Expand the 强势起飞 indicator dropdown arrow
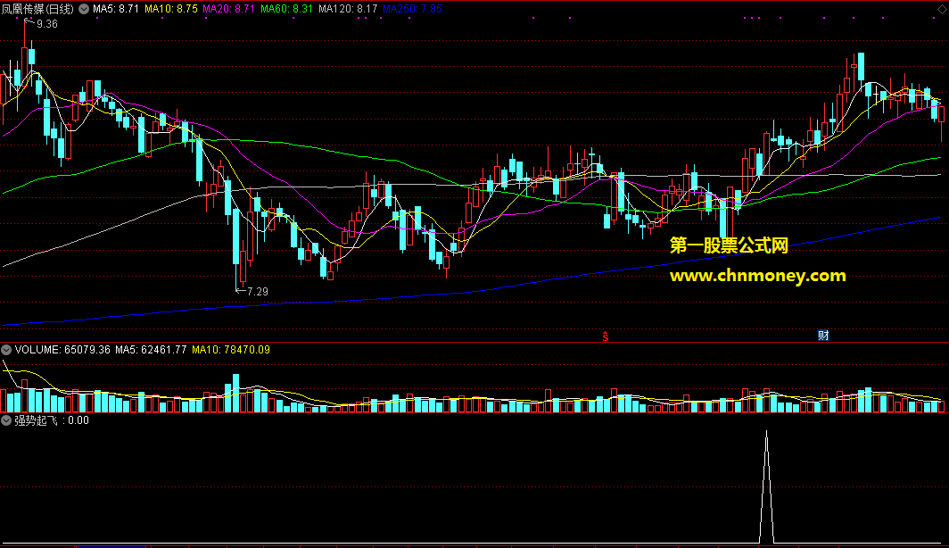Image resolution: width=949 pixels, height=548 pixels. click(x=6, y=420)
